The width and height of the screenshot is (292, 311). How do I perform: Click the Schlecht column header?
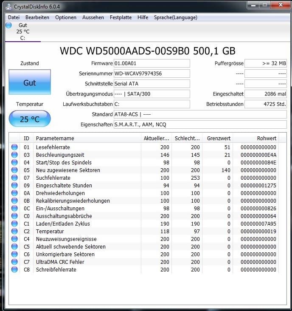tap(187, 138)
